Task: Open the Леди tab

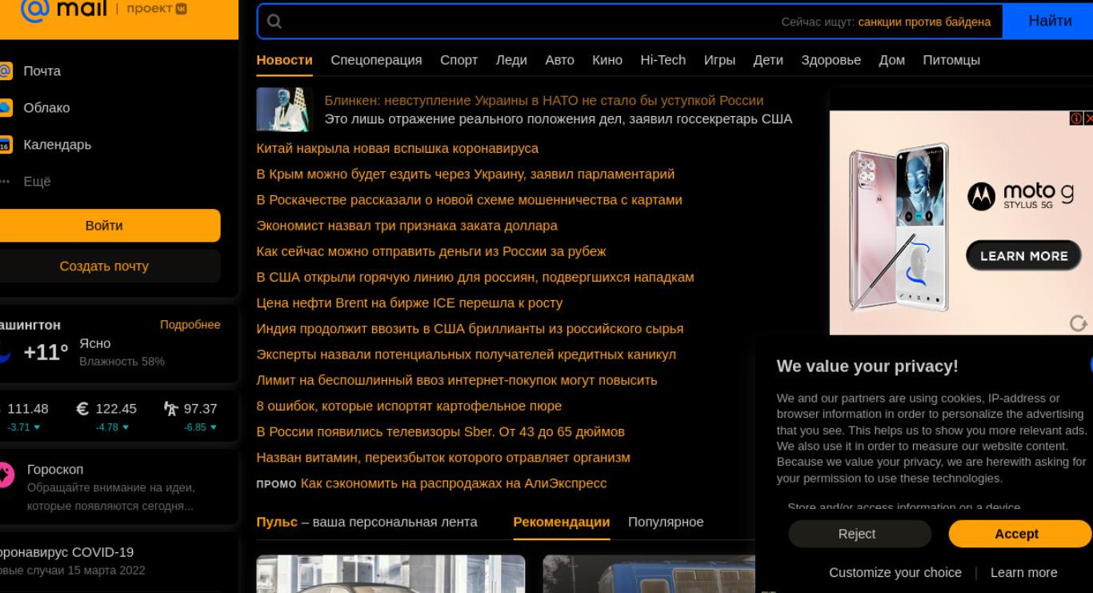Action: tap(511, 60)
